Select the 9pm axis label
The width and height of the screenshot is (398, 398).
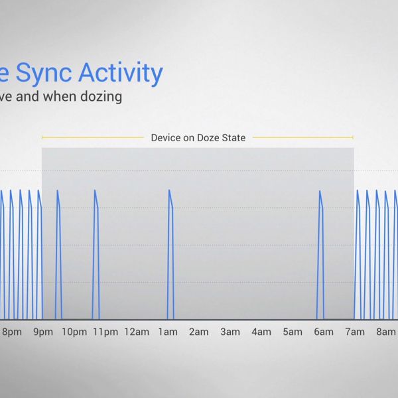43,332
